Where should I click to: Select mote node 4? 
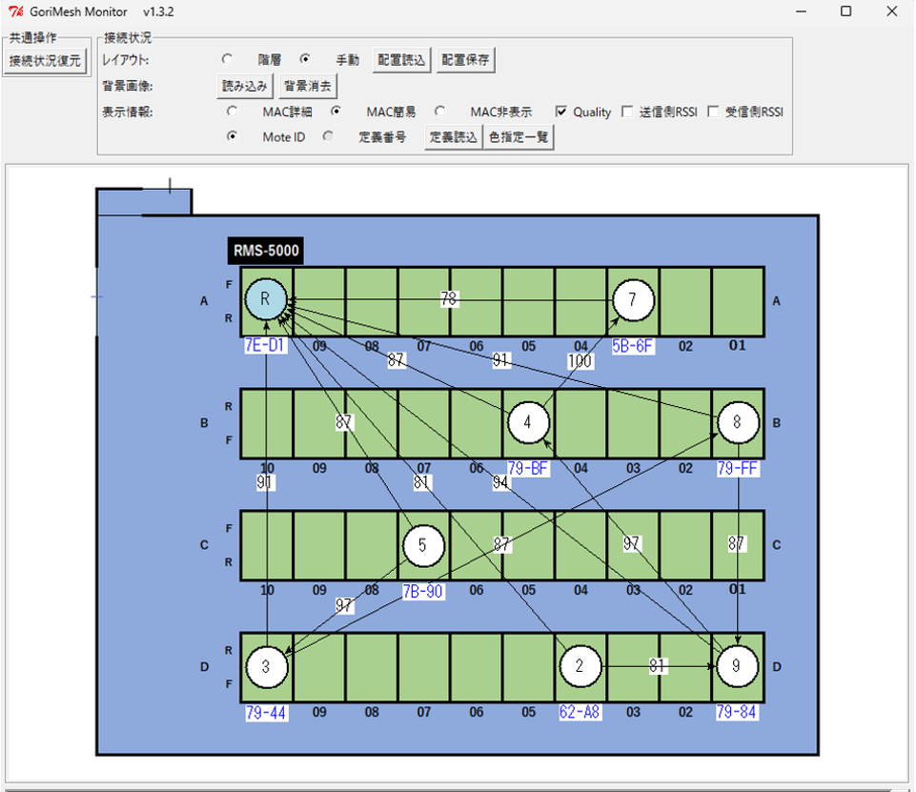(x=528, y=421)
